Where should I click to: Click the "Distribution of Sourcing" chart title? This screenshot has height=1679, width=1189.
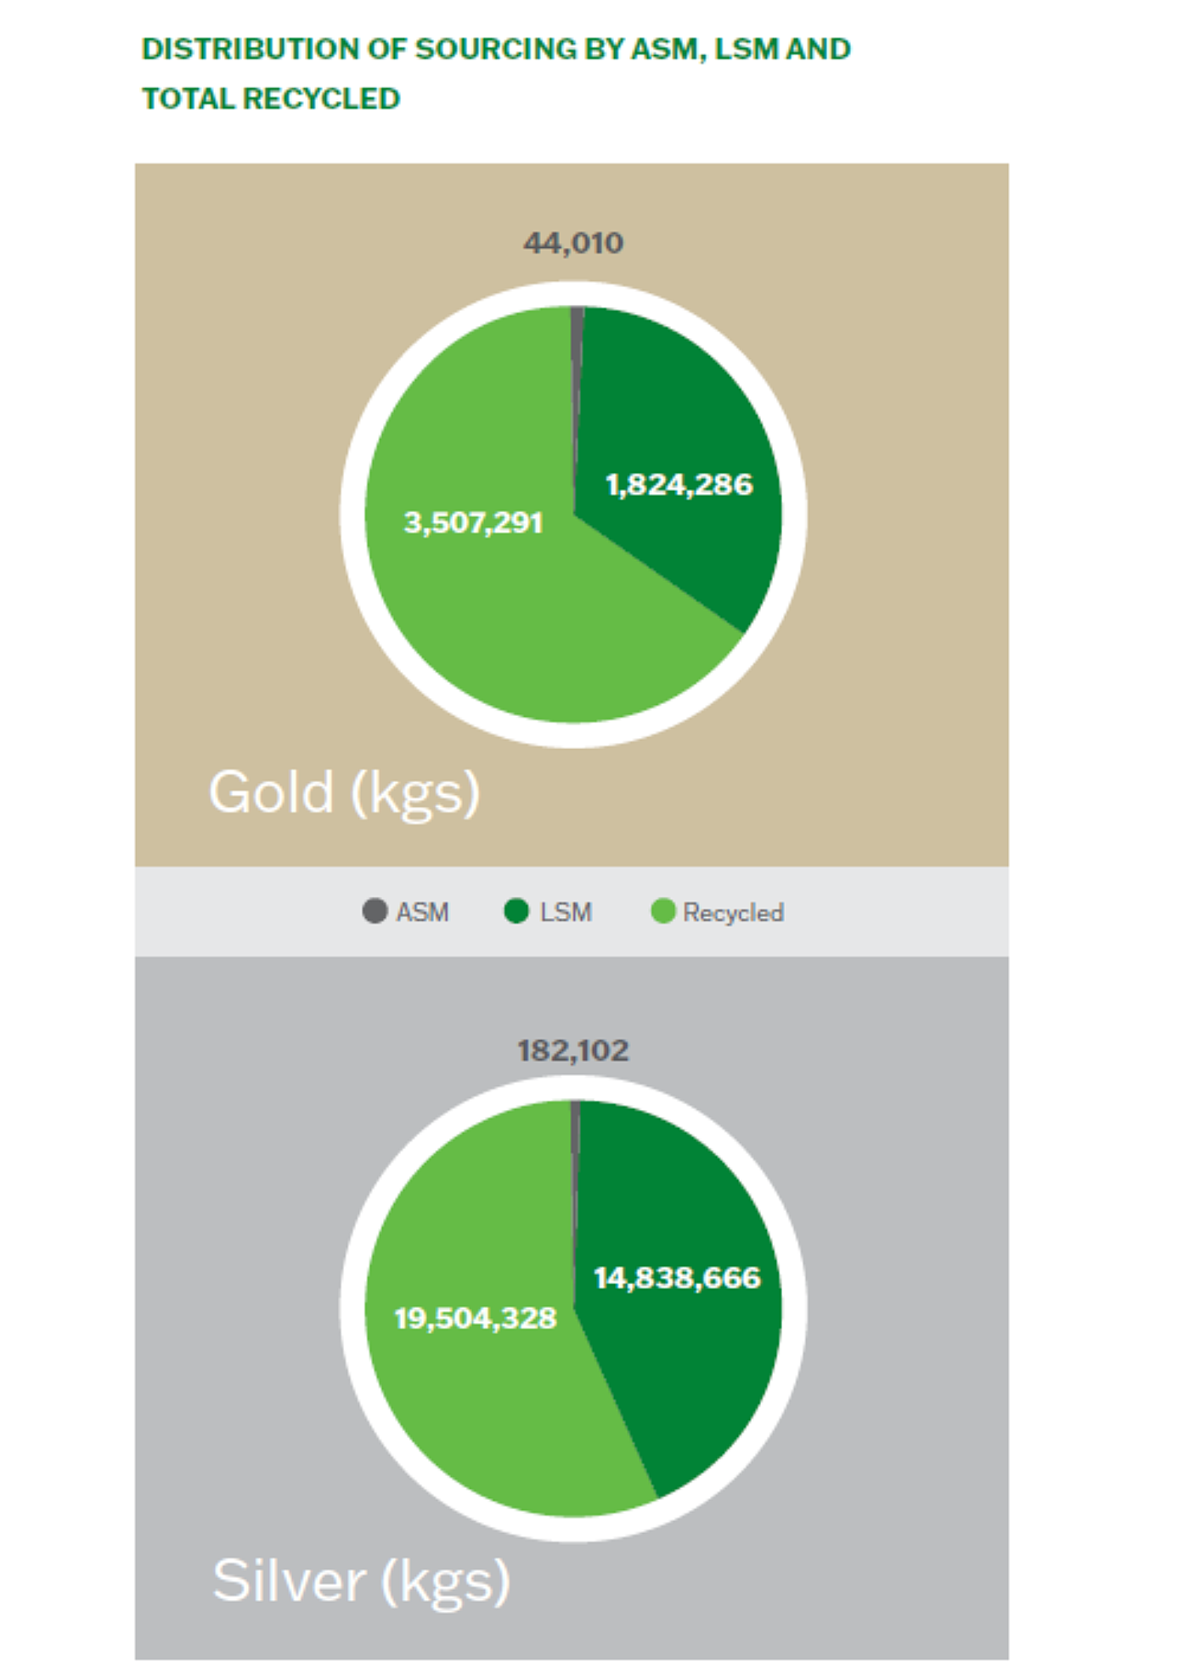coord(496,49)
